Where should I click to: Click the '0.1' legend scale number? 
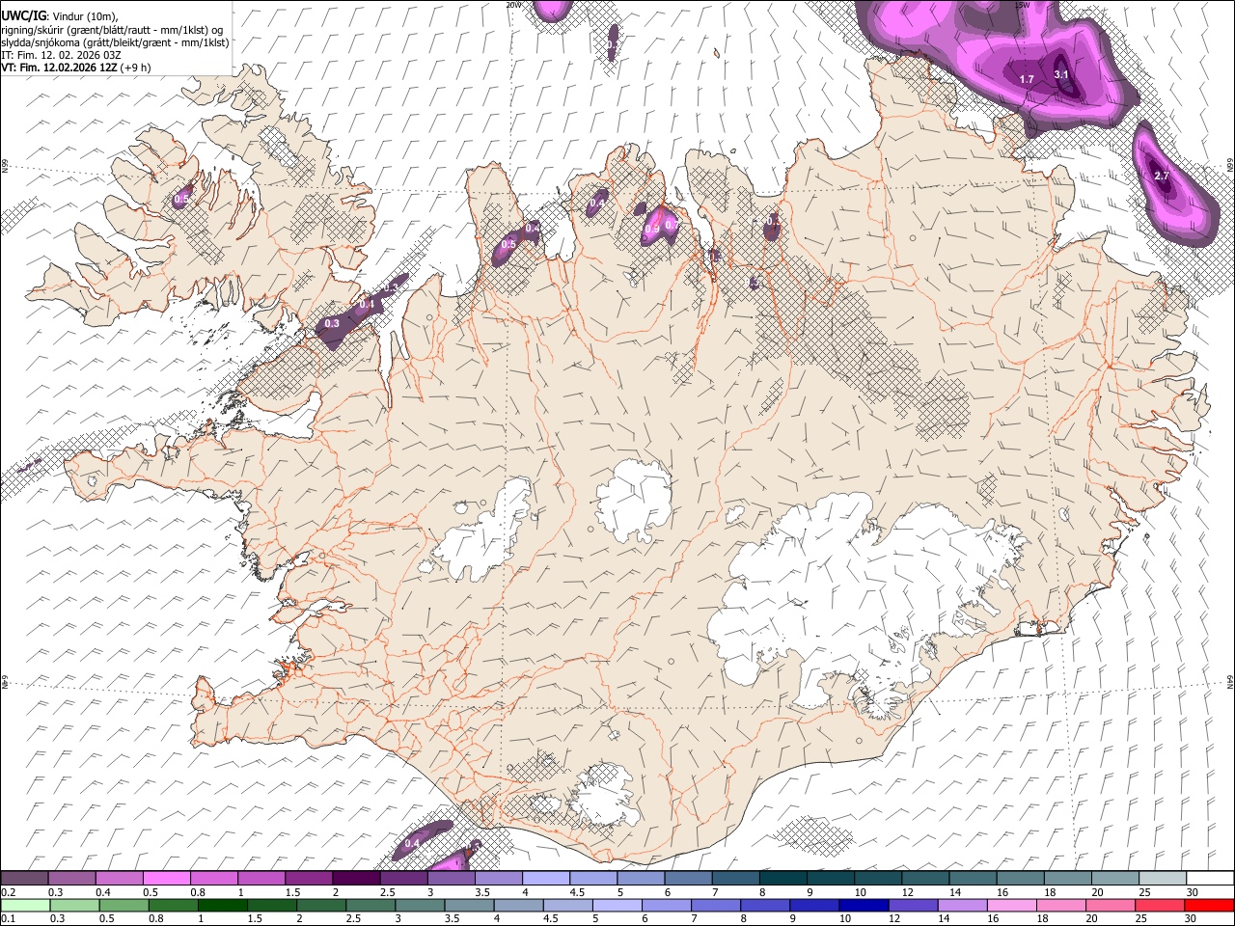tap(8, 918)
